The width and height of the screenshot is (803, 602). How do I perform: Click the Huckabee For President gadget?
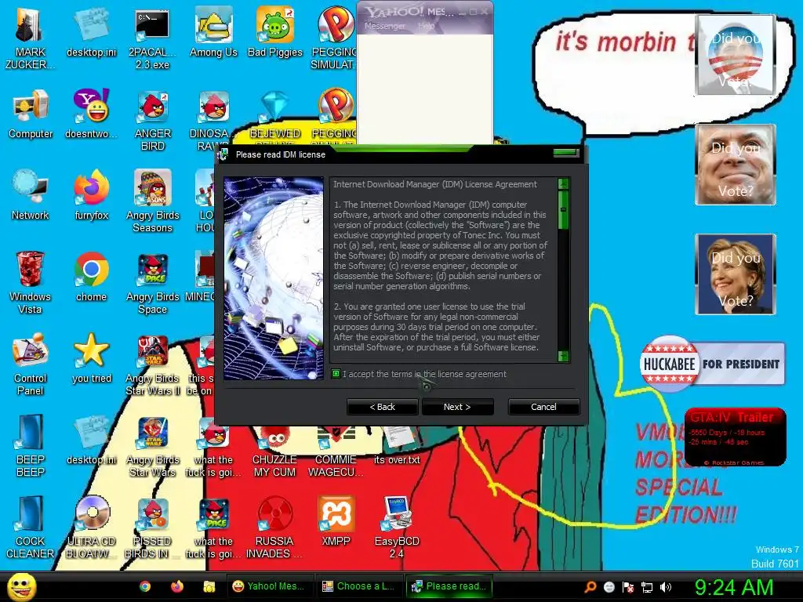tap(712, 364)
